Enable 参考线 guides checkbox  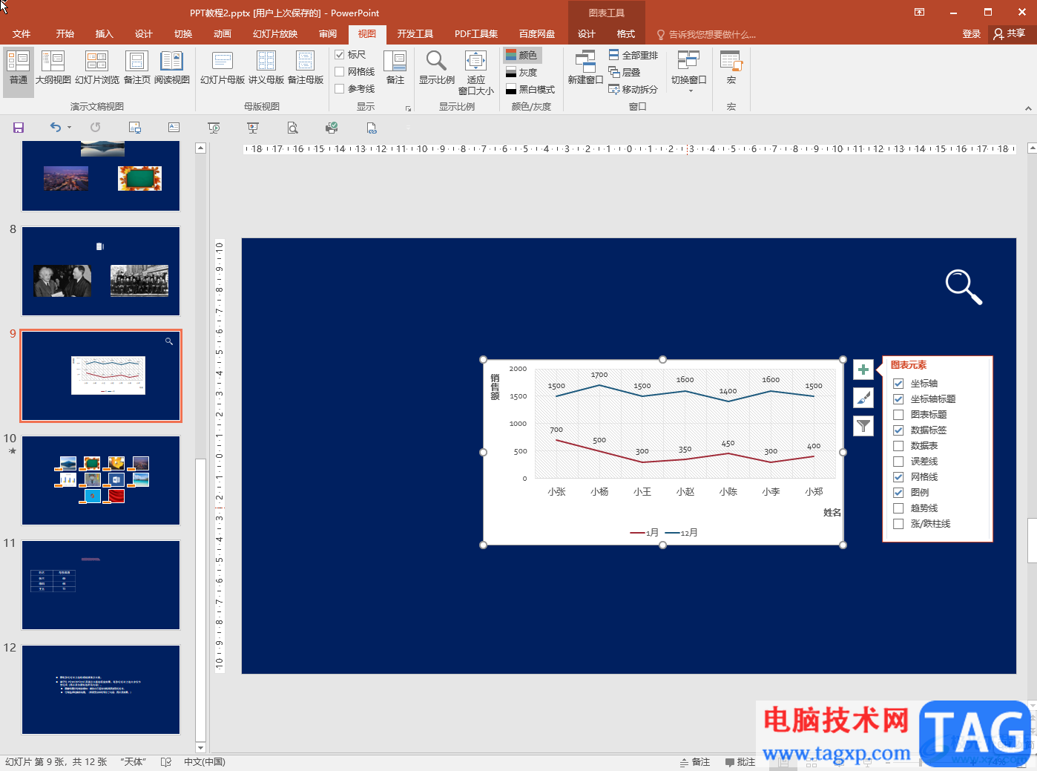pos(340,89)
